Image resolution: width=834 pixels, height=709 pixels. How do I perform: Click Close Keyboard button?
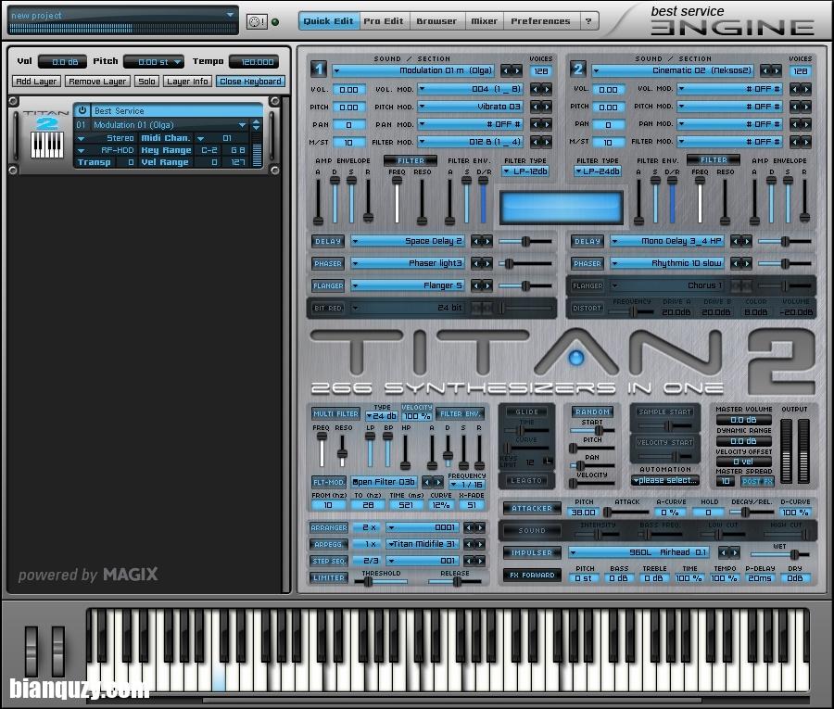pyautogui.click(x=250, y=82)
